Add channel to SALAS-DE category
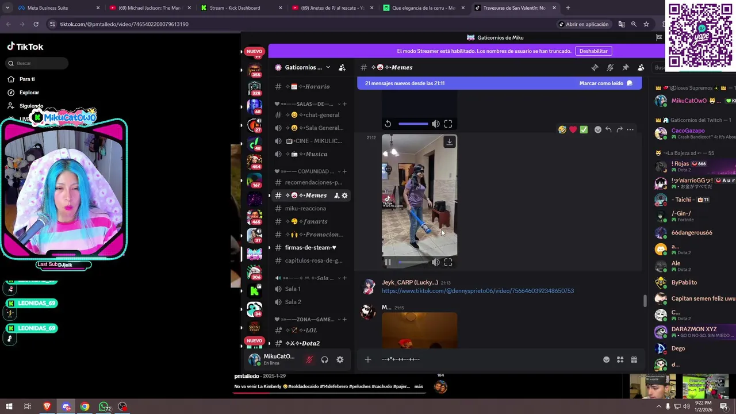736x414 pixels. pos(344,104)
